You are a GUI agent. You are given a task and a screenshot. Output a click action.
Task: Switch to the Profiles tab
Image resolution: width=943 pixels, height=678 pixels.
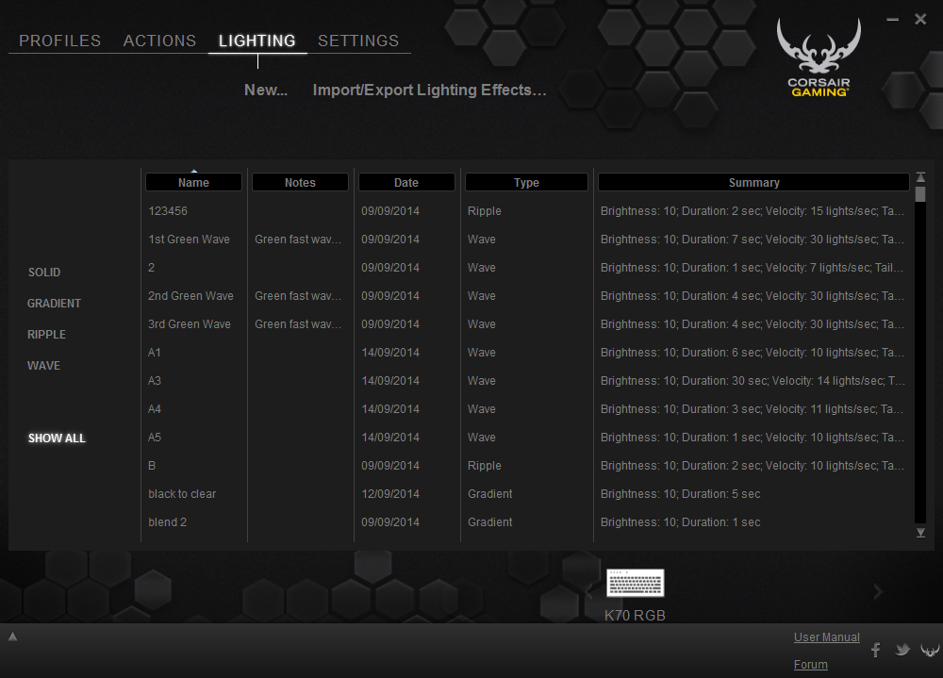click(59, 41)
